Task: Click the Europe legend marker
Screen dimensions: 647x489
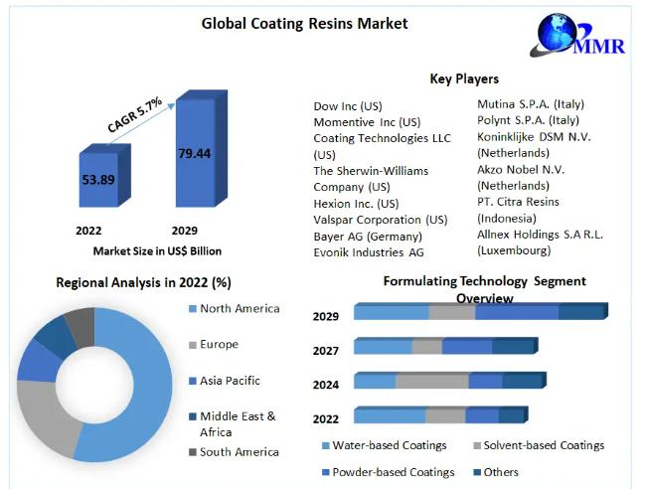Action: pyautogui.click(x=192, y=345)
